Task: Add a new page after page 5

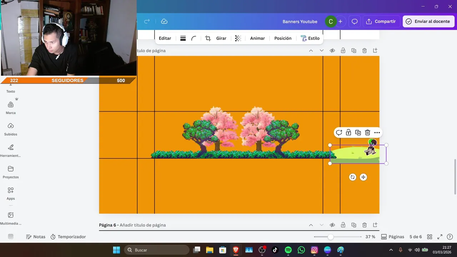Action: [375, 51]
